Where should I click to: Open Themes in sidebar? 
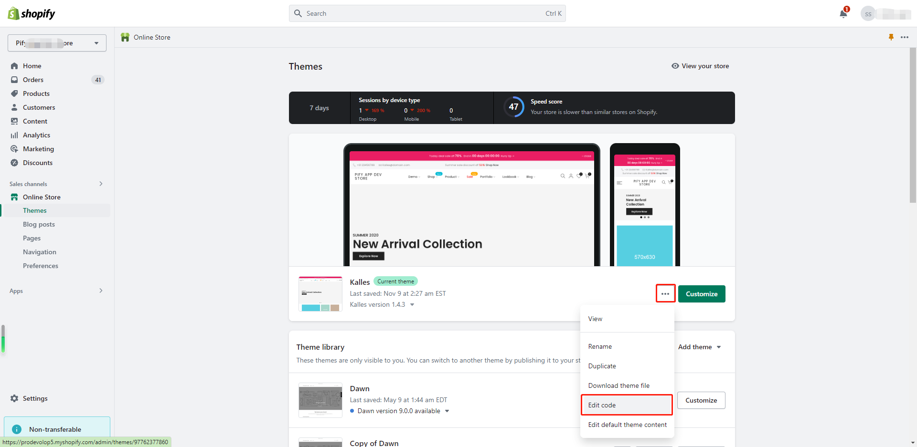(35, 210)
